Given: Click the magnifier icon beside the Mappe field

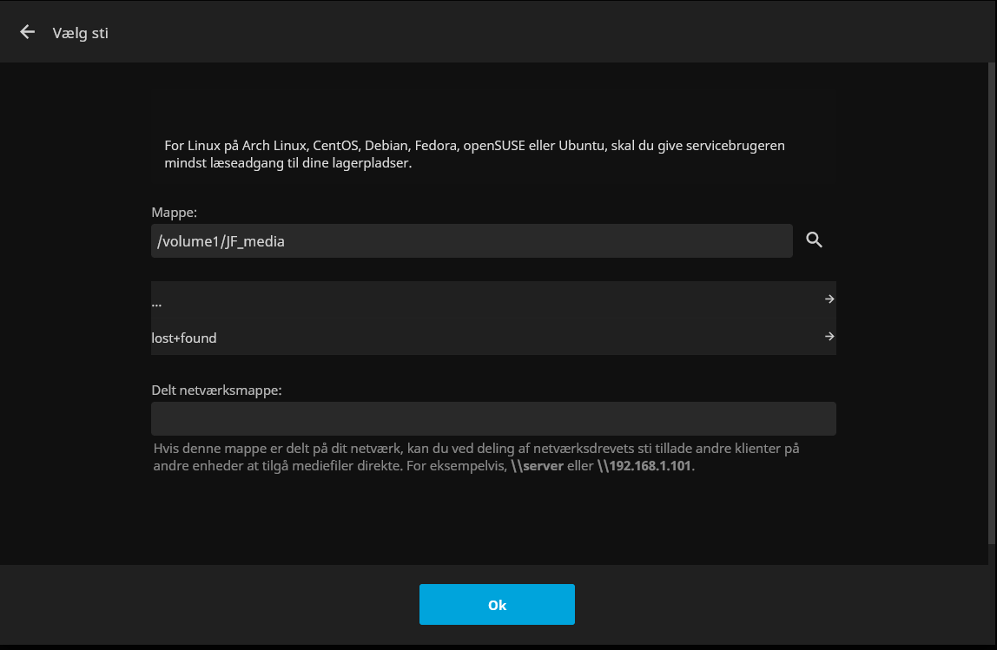Looking at the screenshot, I should (814, 240).
